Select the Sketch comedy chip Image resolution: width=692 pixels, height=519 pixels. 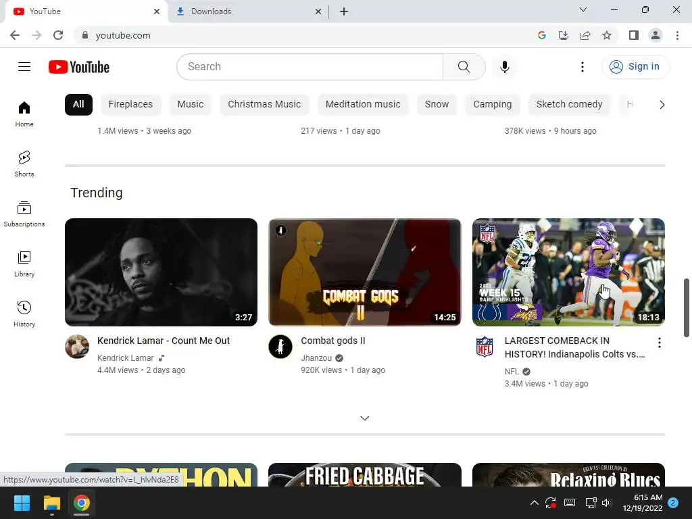click(569, 104)
